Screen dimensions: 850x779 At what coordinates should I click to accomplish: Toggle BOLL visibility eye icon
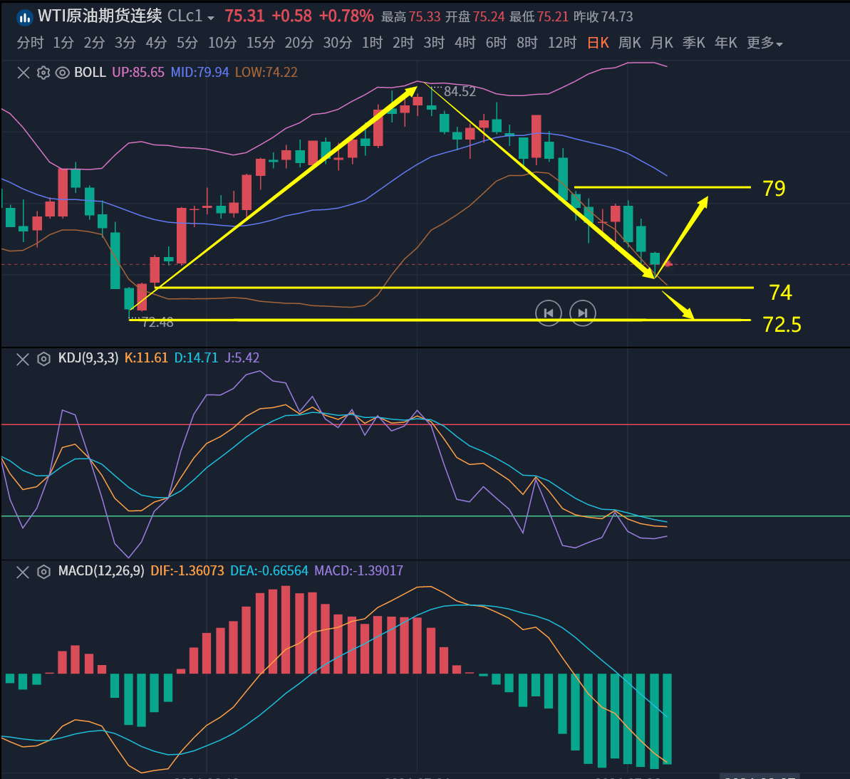(x=62, y=73)
